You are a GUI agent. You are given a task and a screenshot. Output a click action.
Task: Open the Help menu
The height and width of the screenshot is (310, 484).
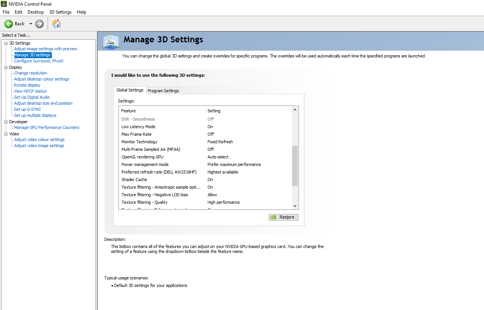81,12
